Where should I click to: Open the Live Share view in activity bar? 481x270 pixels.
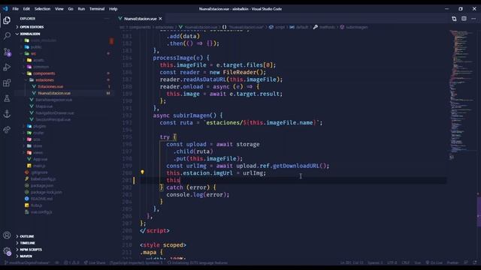pos(7,130)
